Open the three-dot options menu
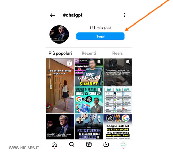The height and width of the screenshot is (152, 173). (124, 15)
